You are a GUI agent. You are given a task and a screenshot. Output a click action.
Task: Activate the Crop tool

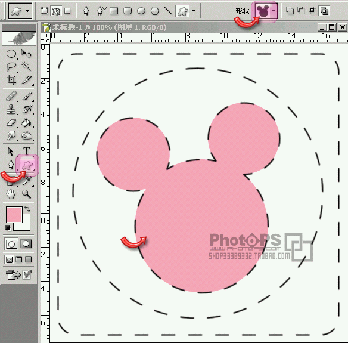[x=11, y=80]
